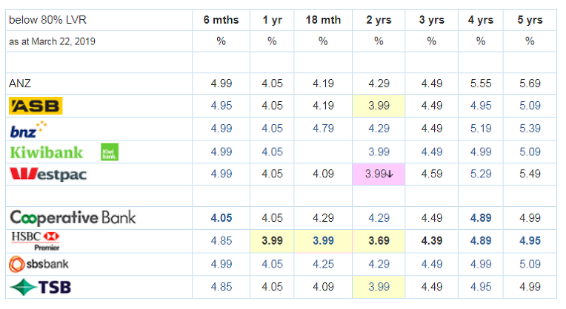The width and height of the screenshot is (566, 309).
Task: Click ANZ 4 years rate 5.55
Action: coord(481,84)
